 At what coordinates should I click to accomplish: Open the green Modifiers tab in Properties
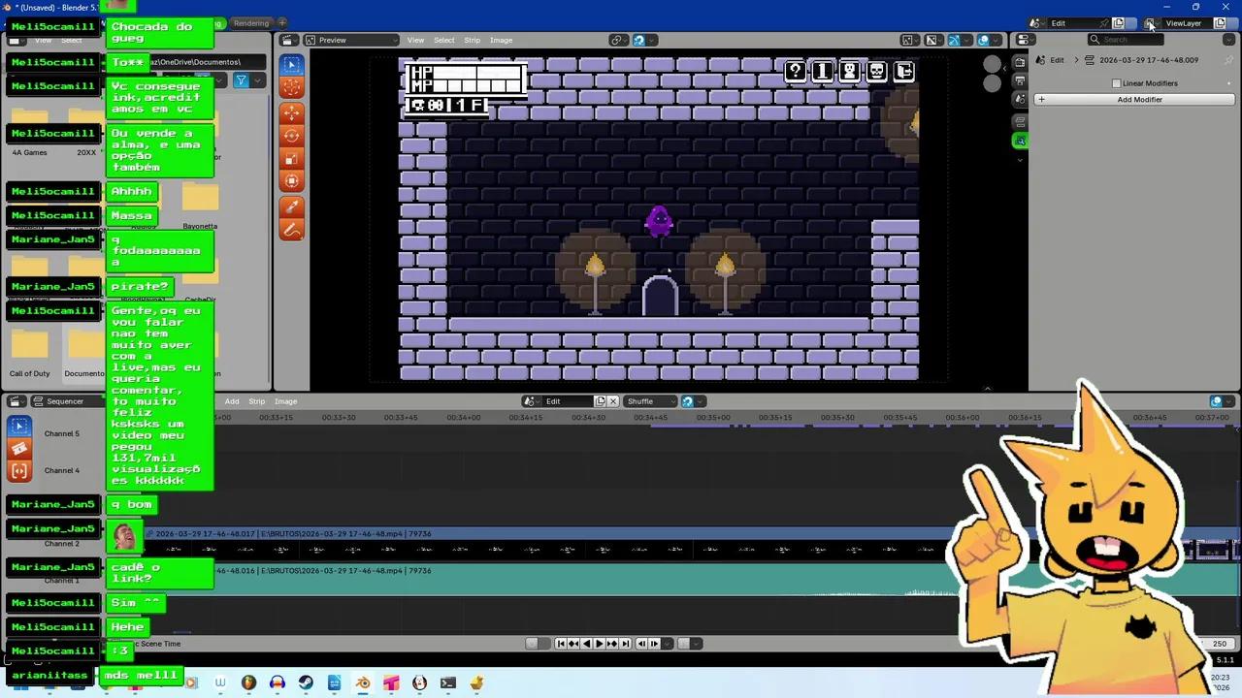[x=1020, y=142]
